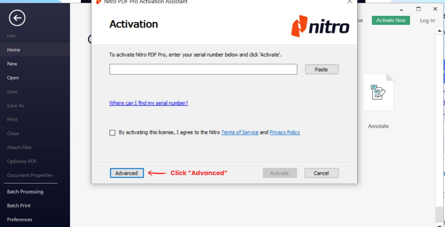Click the scrollbar up arrow
The image size is (445, 227).
tap(439, 30)
